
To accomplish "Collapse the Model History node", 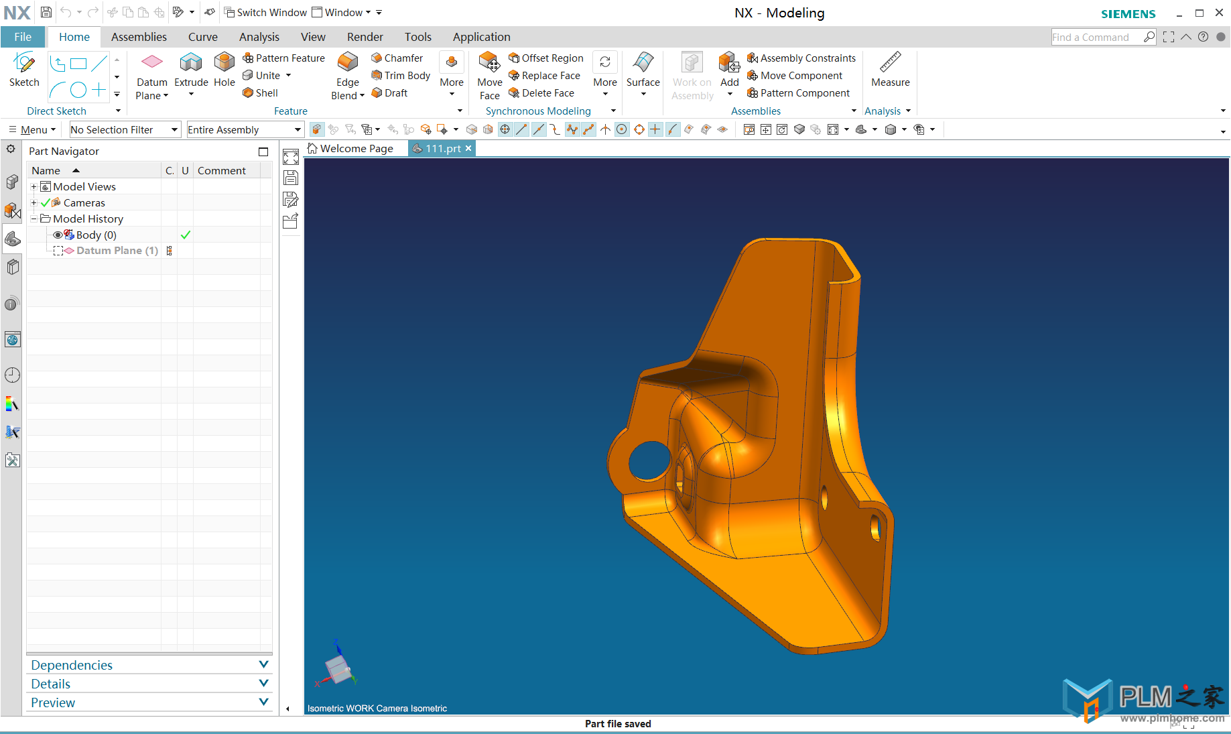I will coord(34,219).
